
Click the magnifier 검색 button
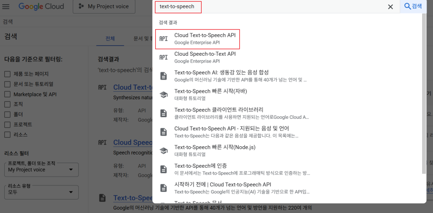[413, 6]
